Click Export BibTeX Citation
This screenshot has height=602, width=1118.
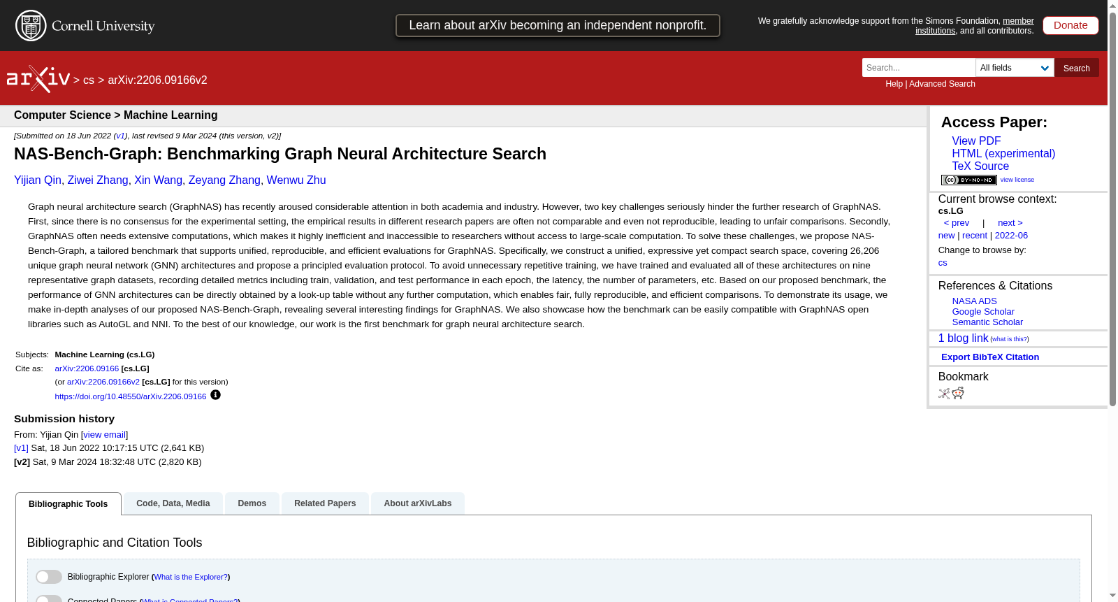point(989,357)
